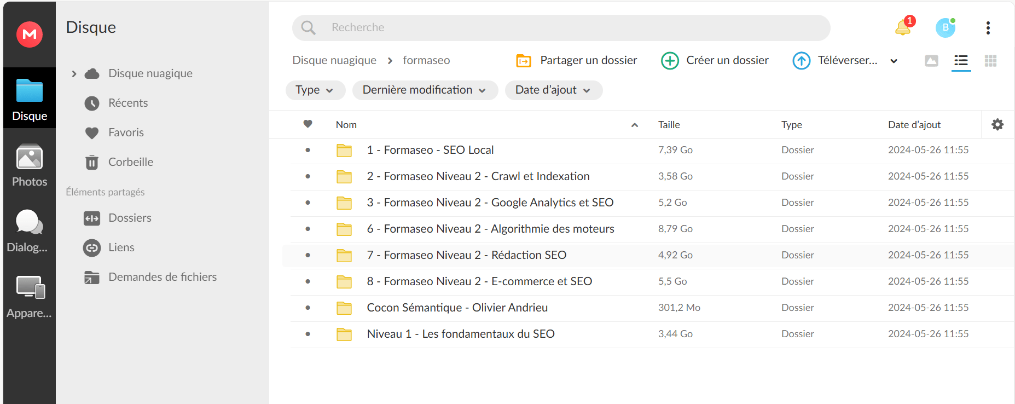
Task: Click the Recherche search field
Action: click(561, 27)
